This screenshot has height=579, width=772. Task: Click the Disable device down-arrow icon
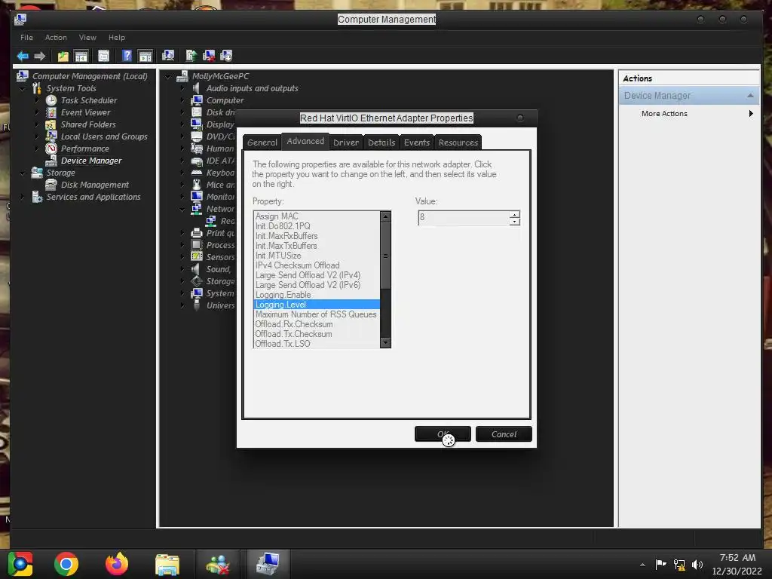point(226,56)
